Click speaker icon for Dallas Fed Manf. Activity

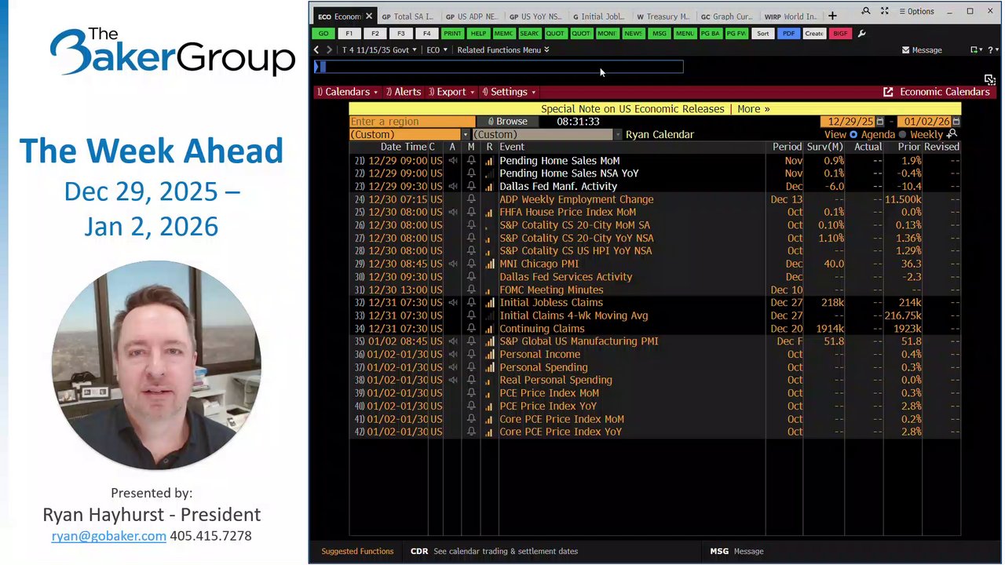453,187
